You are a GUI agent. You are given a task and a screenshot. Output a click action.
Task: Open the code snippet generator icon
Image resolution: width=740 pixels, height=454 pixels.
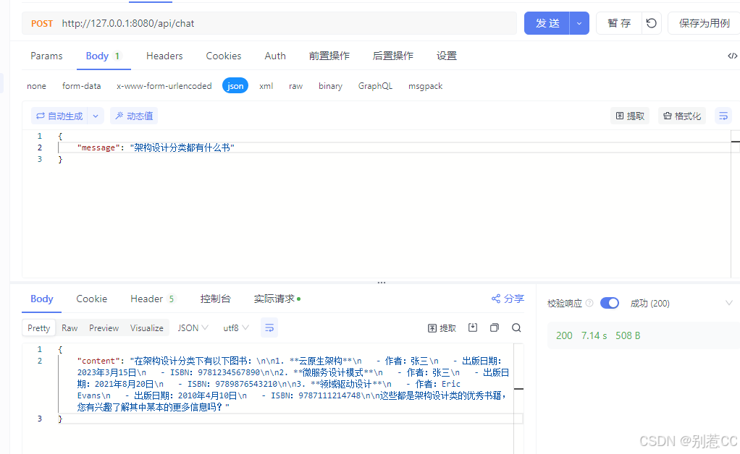pyautogui.click(x=732, y=56)
